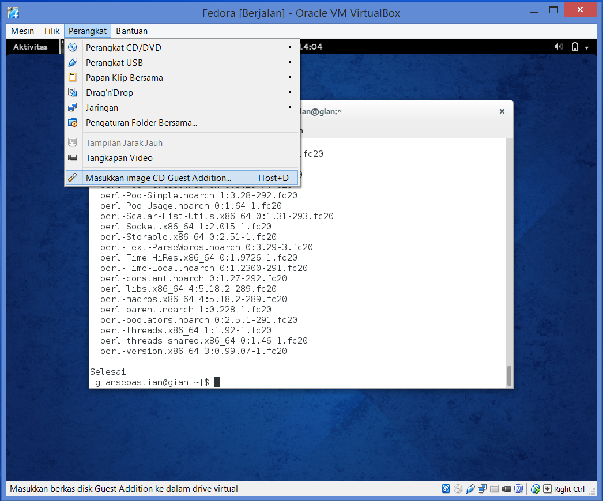Image resolution: width=603 pixels, height=501 pixels.
Task: Click the perl-threads-shared.x86_64 line
Action: [204, 341]
